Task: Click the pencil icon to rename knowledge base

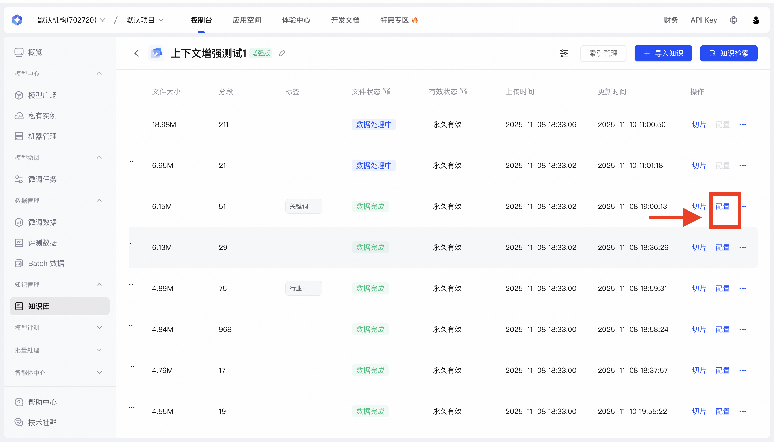Action: tap(282, 54)
